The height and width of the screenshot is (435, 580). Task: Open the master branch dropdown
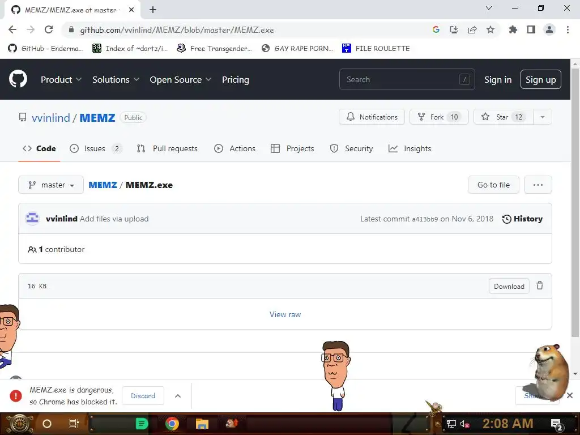tap(51, 185)
